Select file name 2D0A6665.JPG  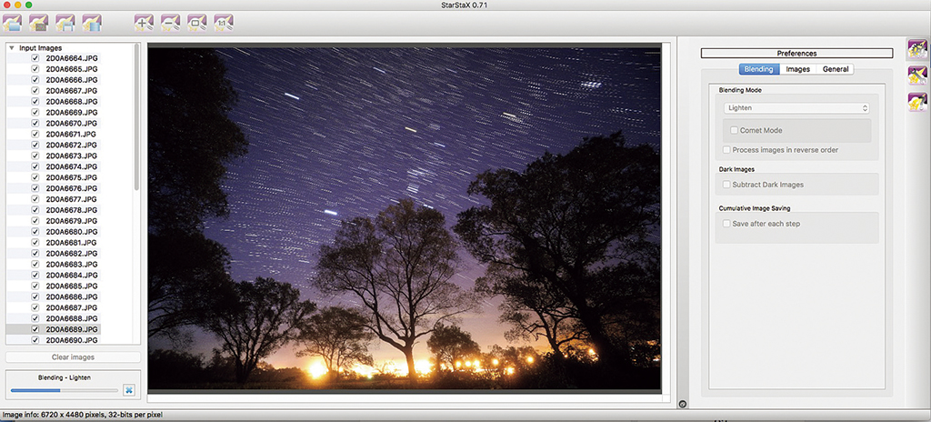[72, 69]
